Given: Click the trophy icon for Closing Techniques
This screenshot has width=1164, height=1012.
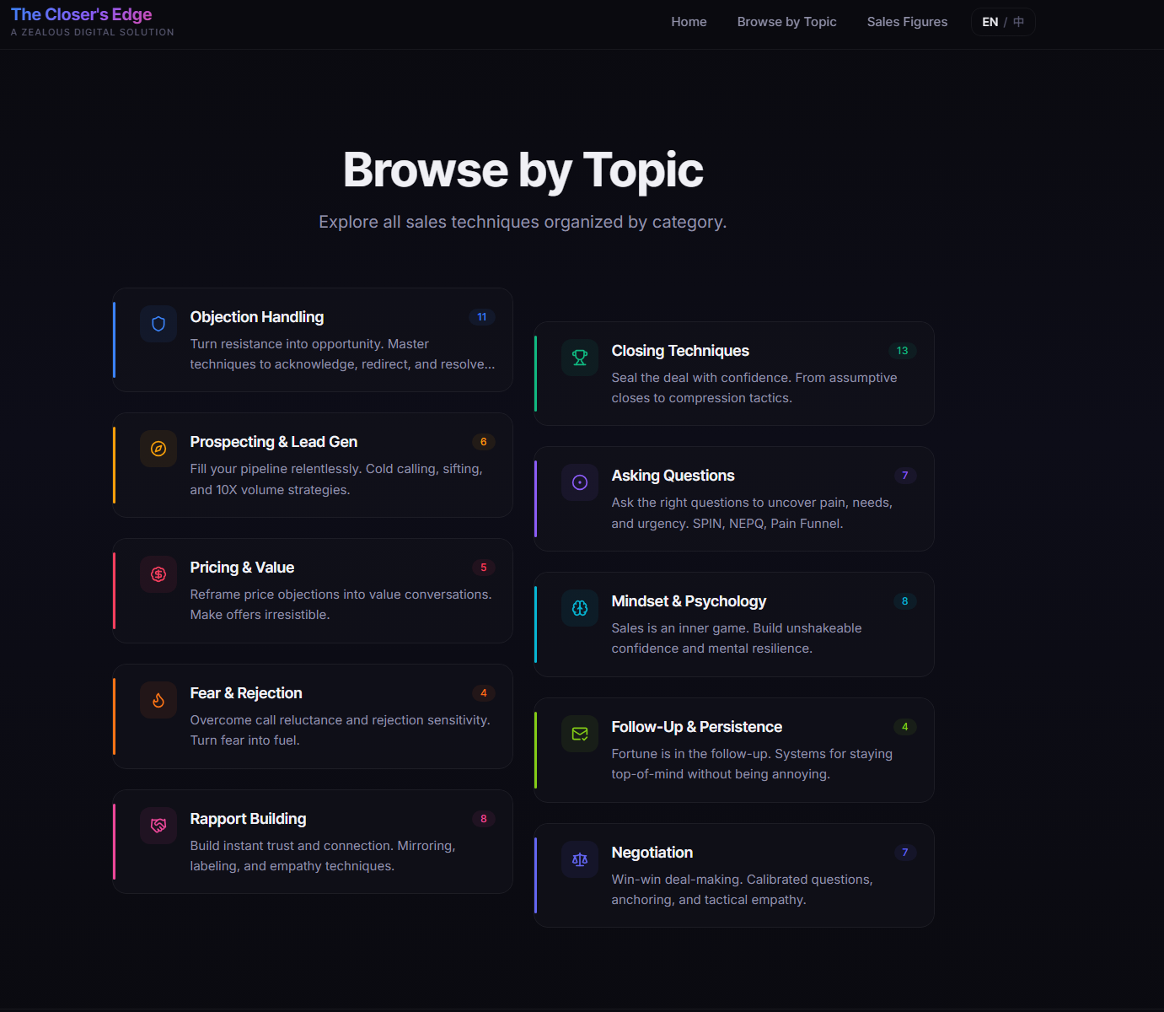Looking at the screenshot, I should tap(580, 358).
